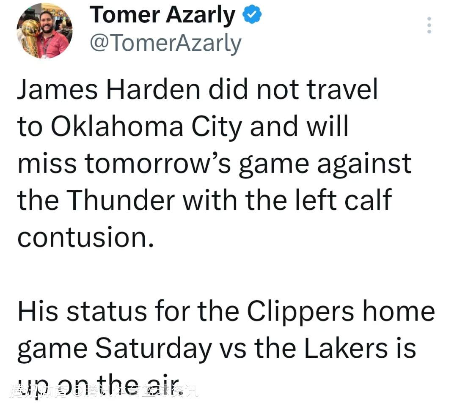Open the @TomerAzarly handle link

(x=165, y=43)
